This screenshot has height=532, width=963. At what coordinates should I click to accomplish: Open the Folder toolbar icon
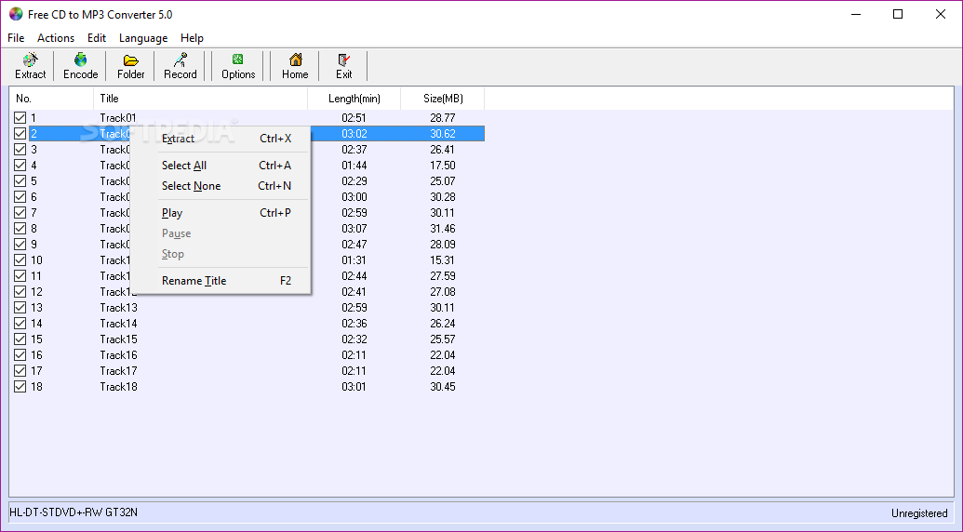click(x=131, y=66)
